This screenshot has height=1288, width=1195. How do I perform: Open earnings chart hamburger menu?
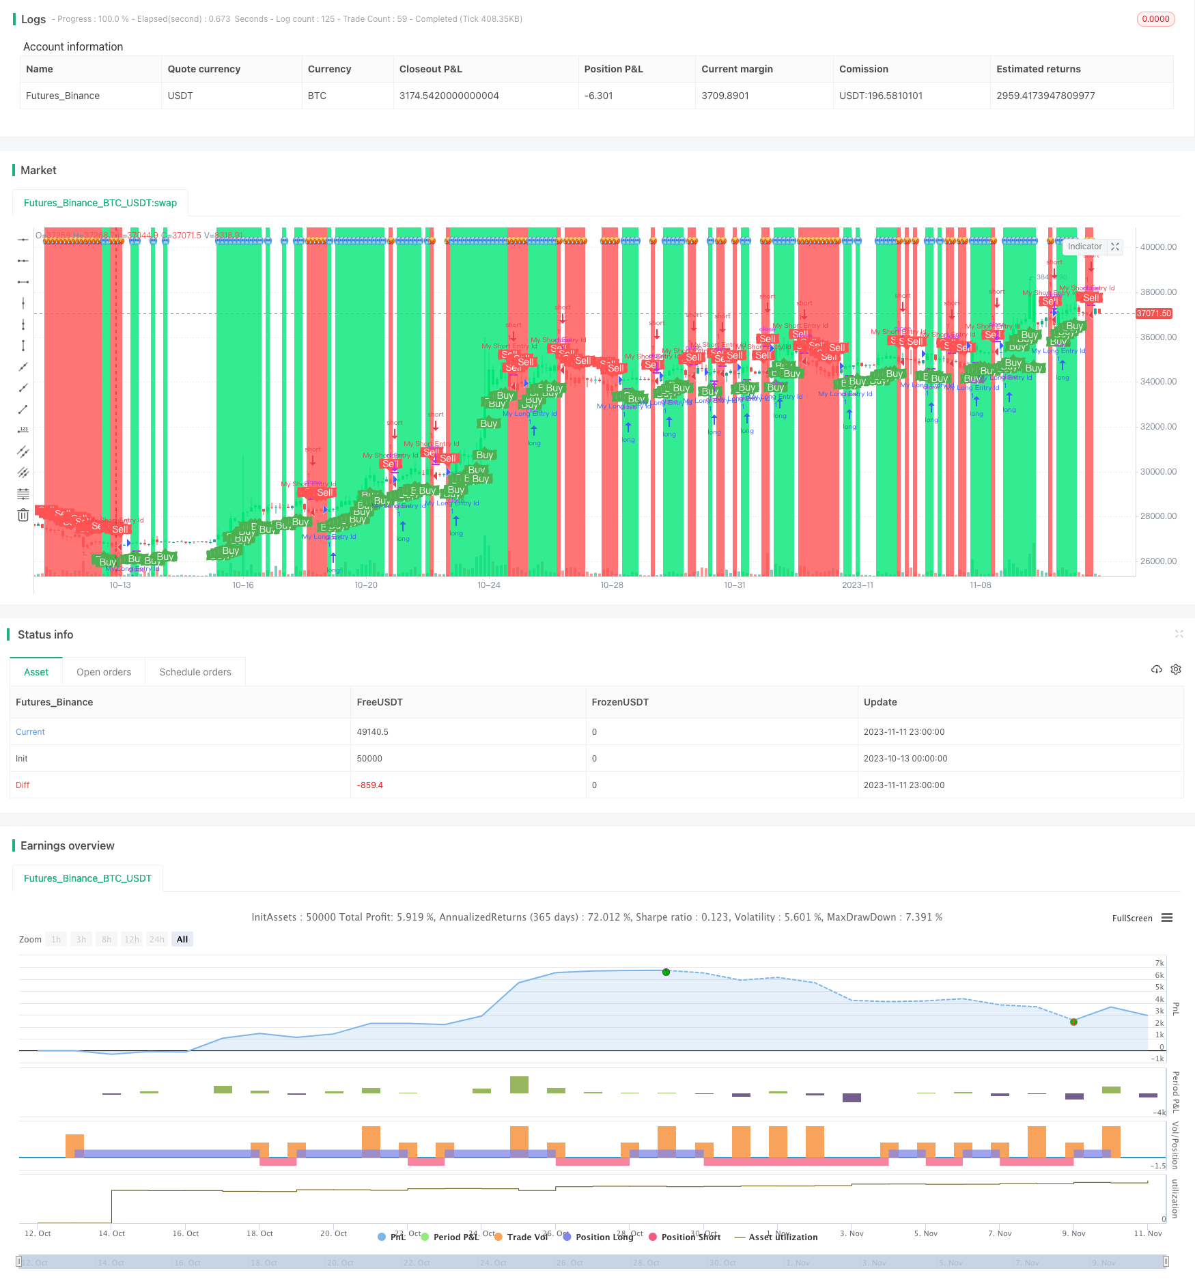[1167, 918]
